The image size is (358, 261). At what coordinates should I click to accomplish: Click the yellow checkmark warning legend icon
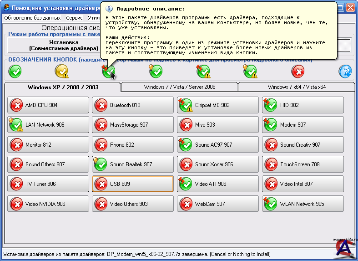[x=62, y=71]
